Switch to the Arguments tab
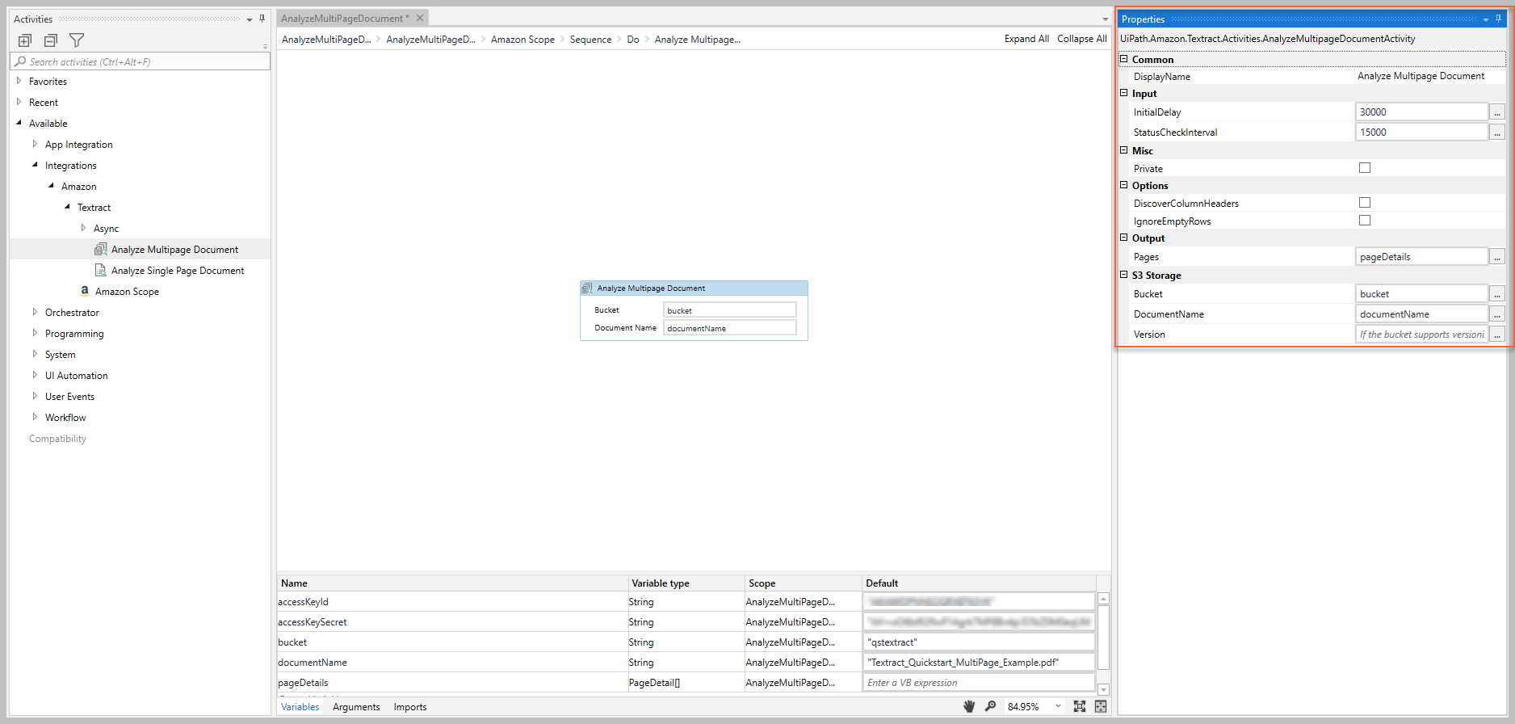Image resolution: width=1515 pixels, height=724 pixels. (356, 707)
